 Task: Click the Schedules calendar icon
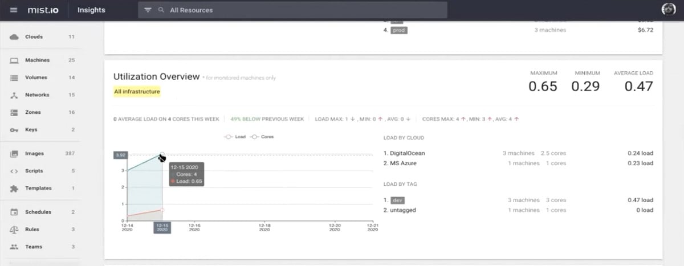tap(14, 212)
